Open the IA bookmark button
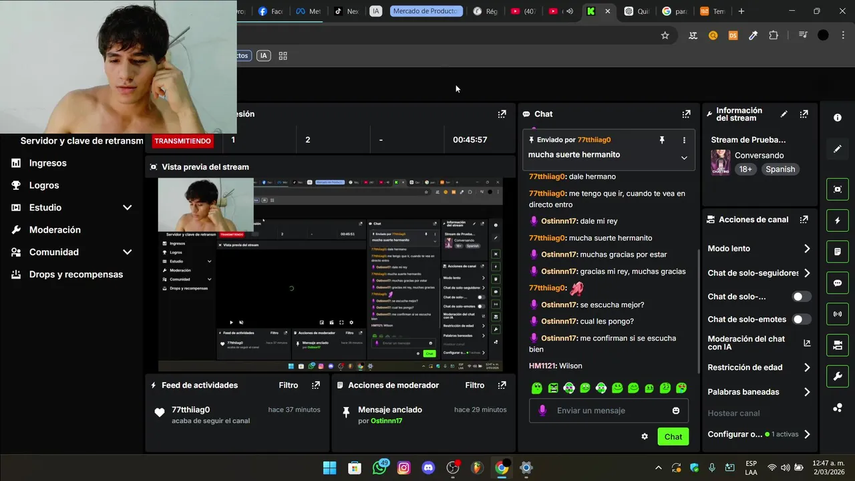This screenshot has width=855, height=481. [x=264, y=56]
